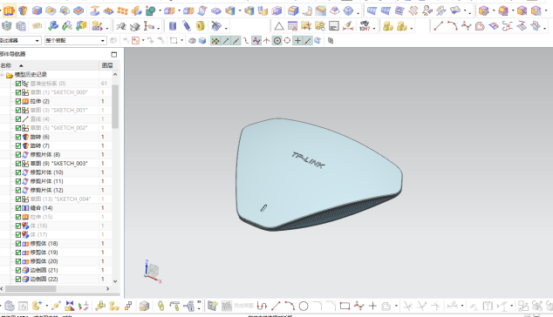Click the triangle icon in second toolbar row
The height and width of the screenshot is (317, 553).
(x=279, y=26)
